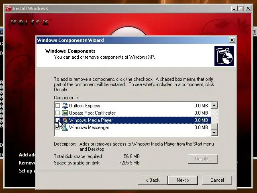Click the Windows Messenger 0.0 MB size
The height and width of the screenshot is (193, 257).
[201, 127]
